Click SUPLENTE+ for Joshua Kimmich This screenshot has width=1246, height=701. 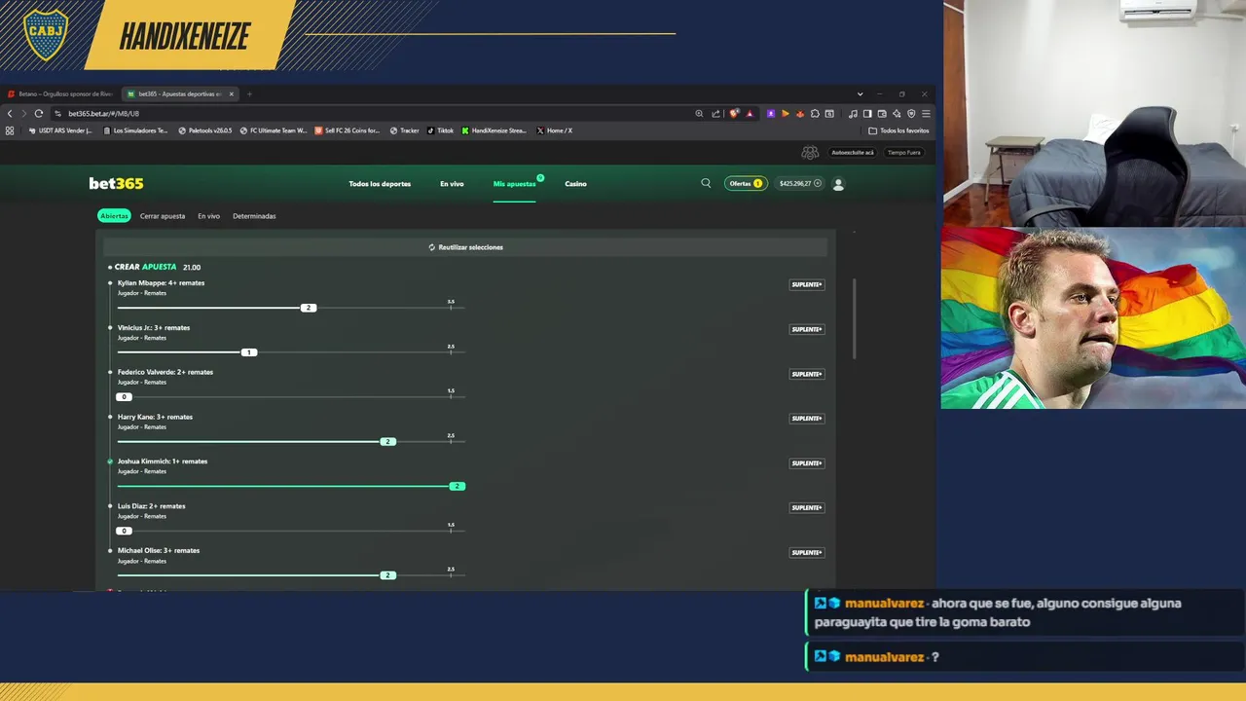pyautogui.click(x=807, y=463)
